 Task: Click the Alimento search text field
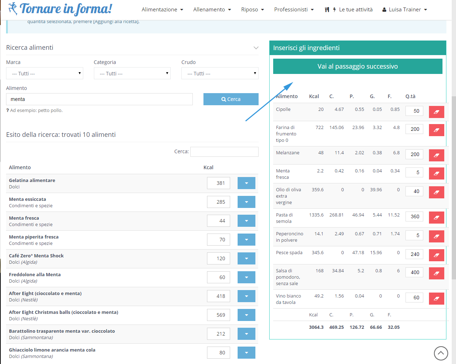click(x=99, y=99)
